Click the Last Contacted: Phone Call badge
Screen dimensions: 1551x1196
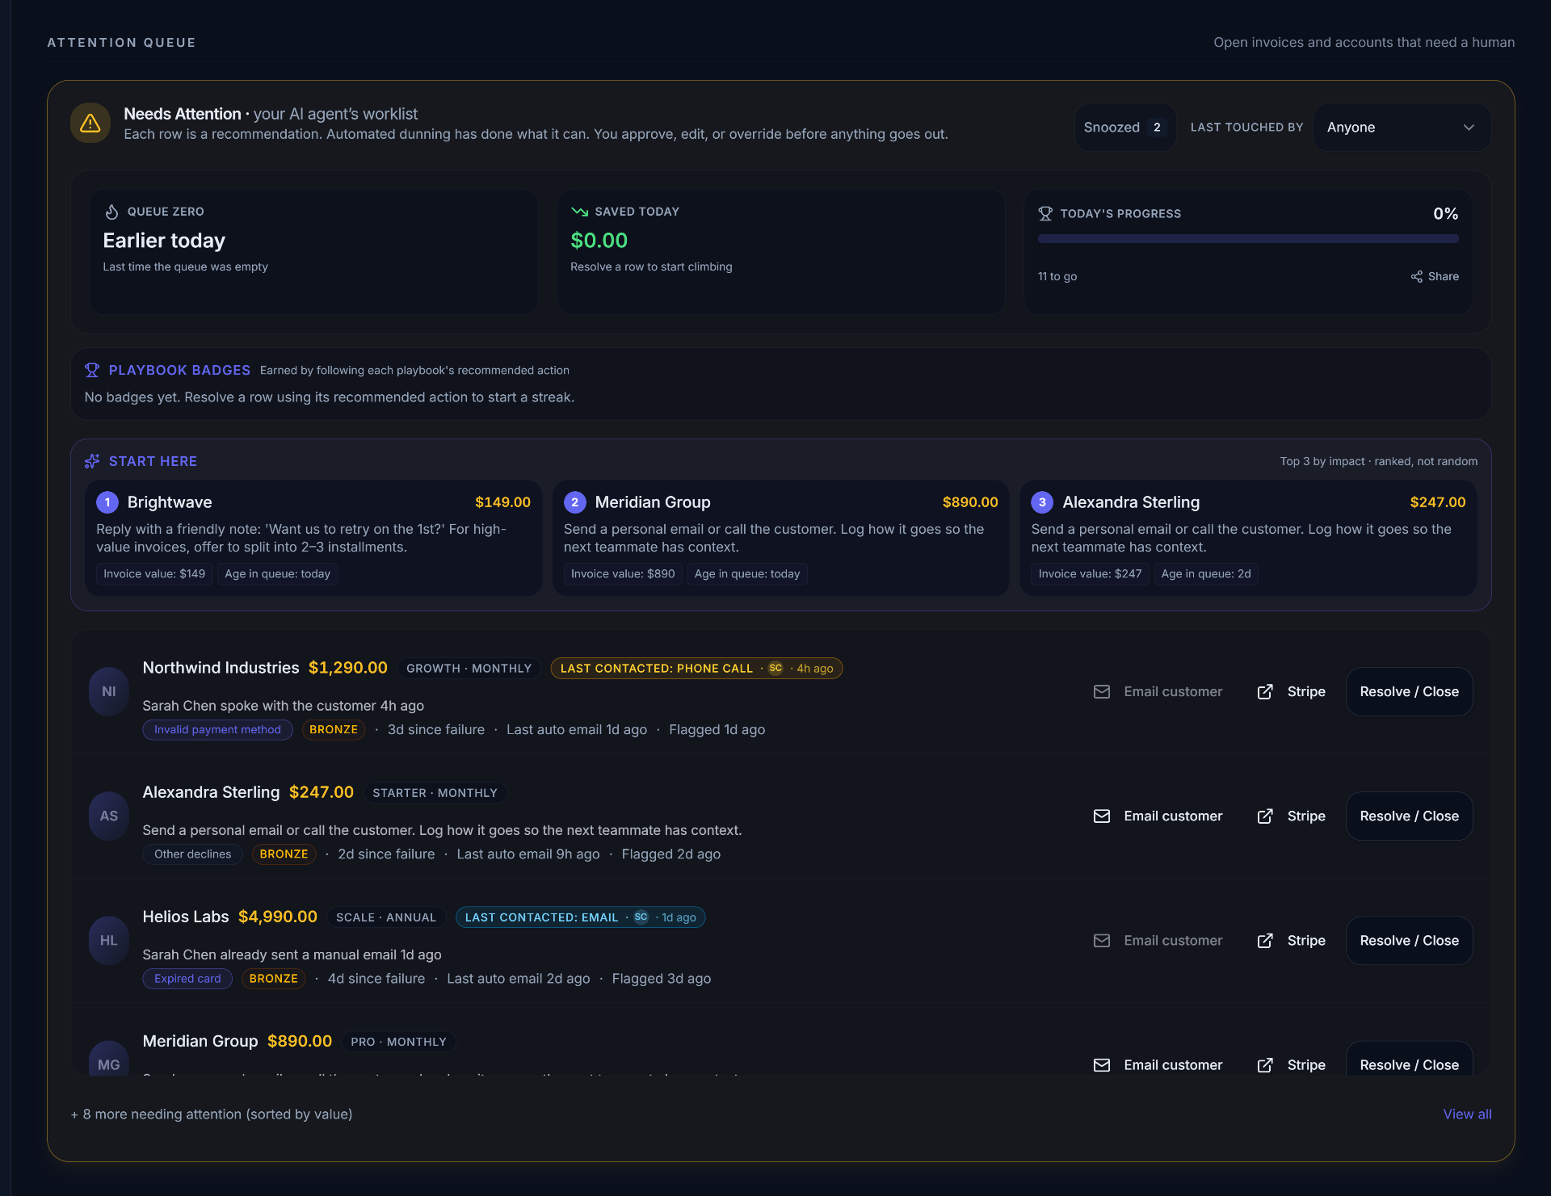(x=696, y=668)
